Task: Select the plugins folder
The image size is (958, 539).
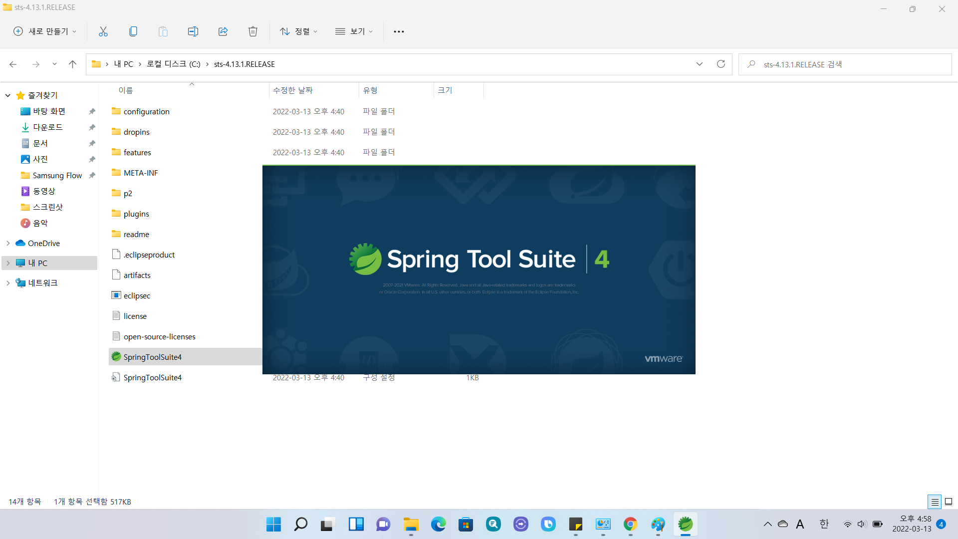Action: 136,214
